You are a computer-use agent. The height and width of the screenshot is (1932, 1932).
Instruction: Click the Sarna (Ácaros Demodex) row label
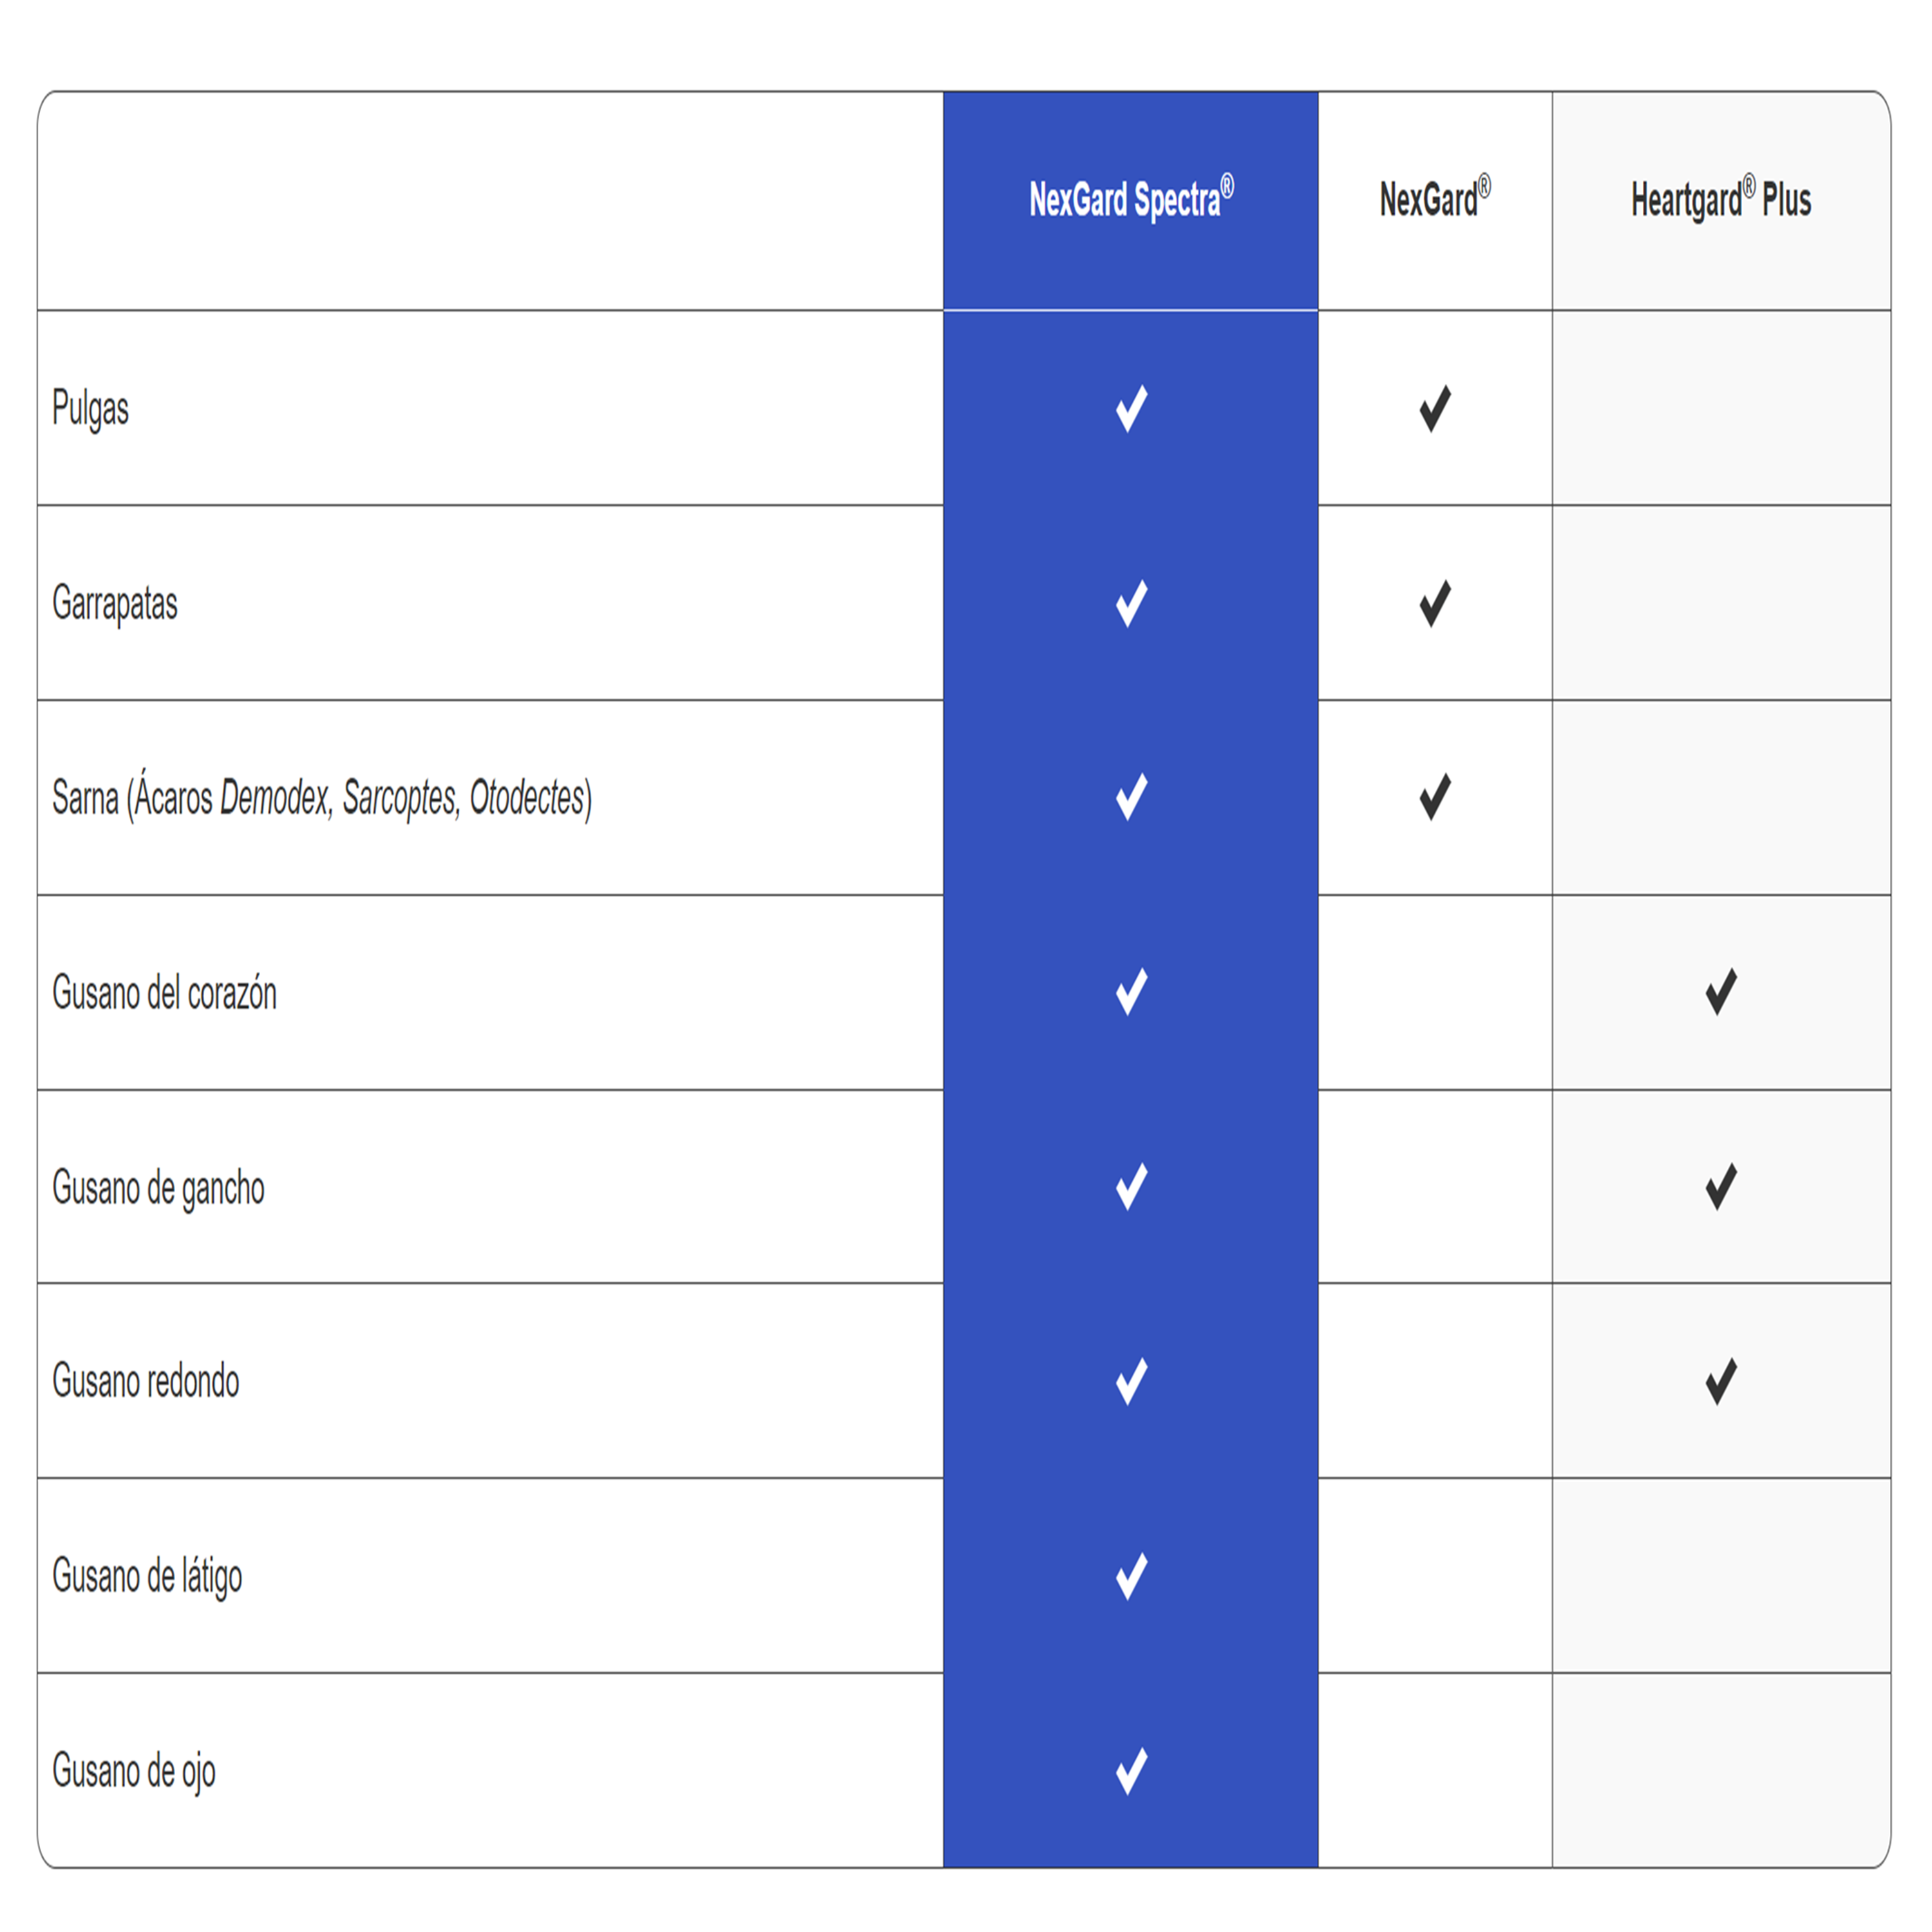point(322,798)
